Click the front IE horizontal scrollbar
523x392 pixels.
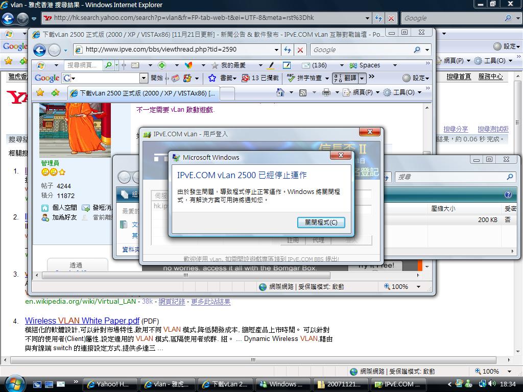click(x=186, y=275)
